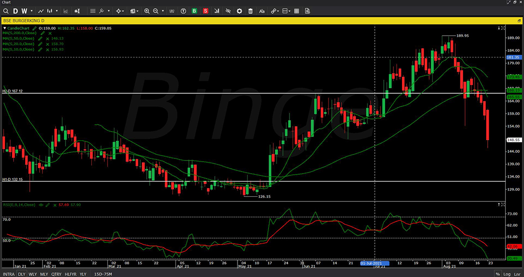Remove RSI indicator with X

(54, 205)
